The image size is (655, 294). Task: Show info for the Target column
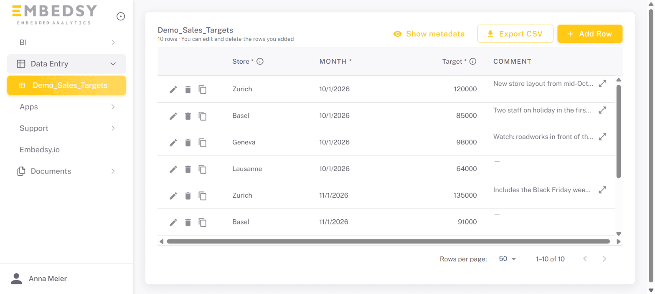[473, 61]
